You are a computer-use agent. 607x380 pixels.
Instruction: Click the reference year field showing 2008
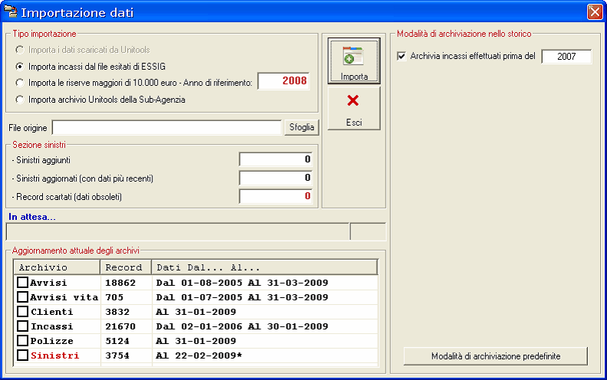(x=284, y=81)
